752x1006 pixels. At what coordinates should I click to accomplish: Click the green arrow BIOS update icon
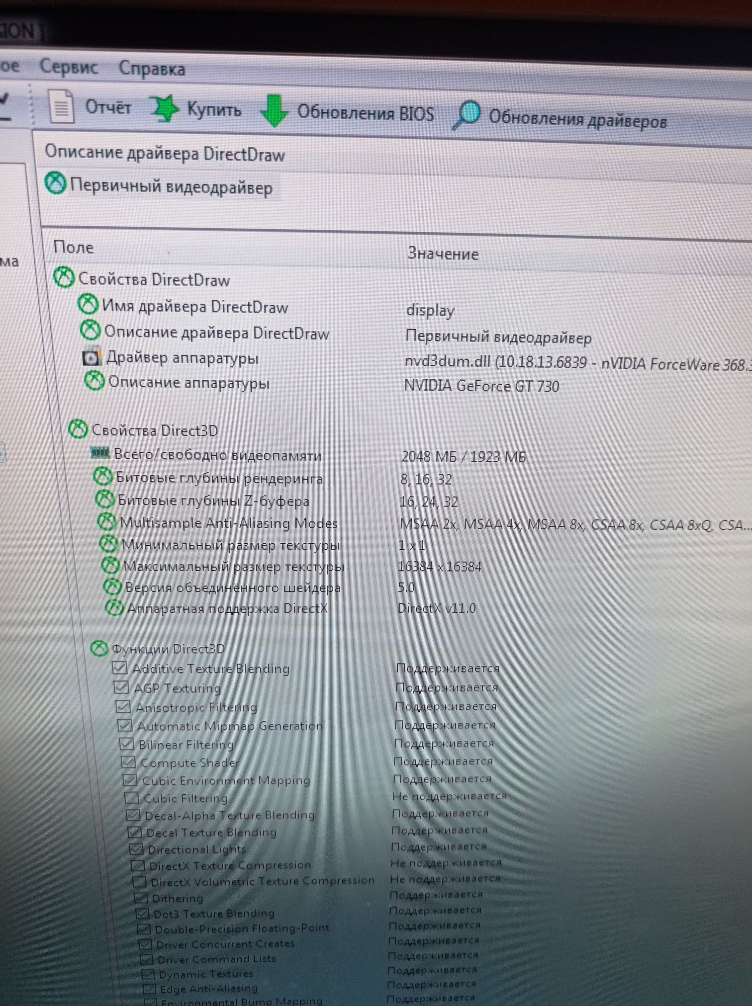tap(274, 111)
